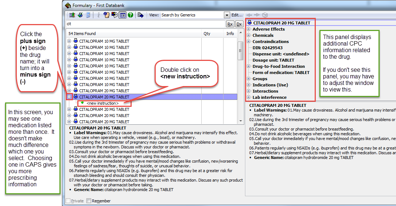
Task: Click the first toolbar icon left of the globe
Action: tap(72, 15)
